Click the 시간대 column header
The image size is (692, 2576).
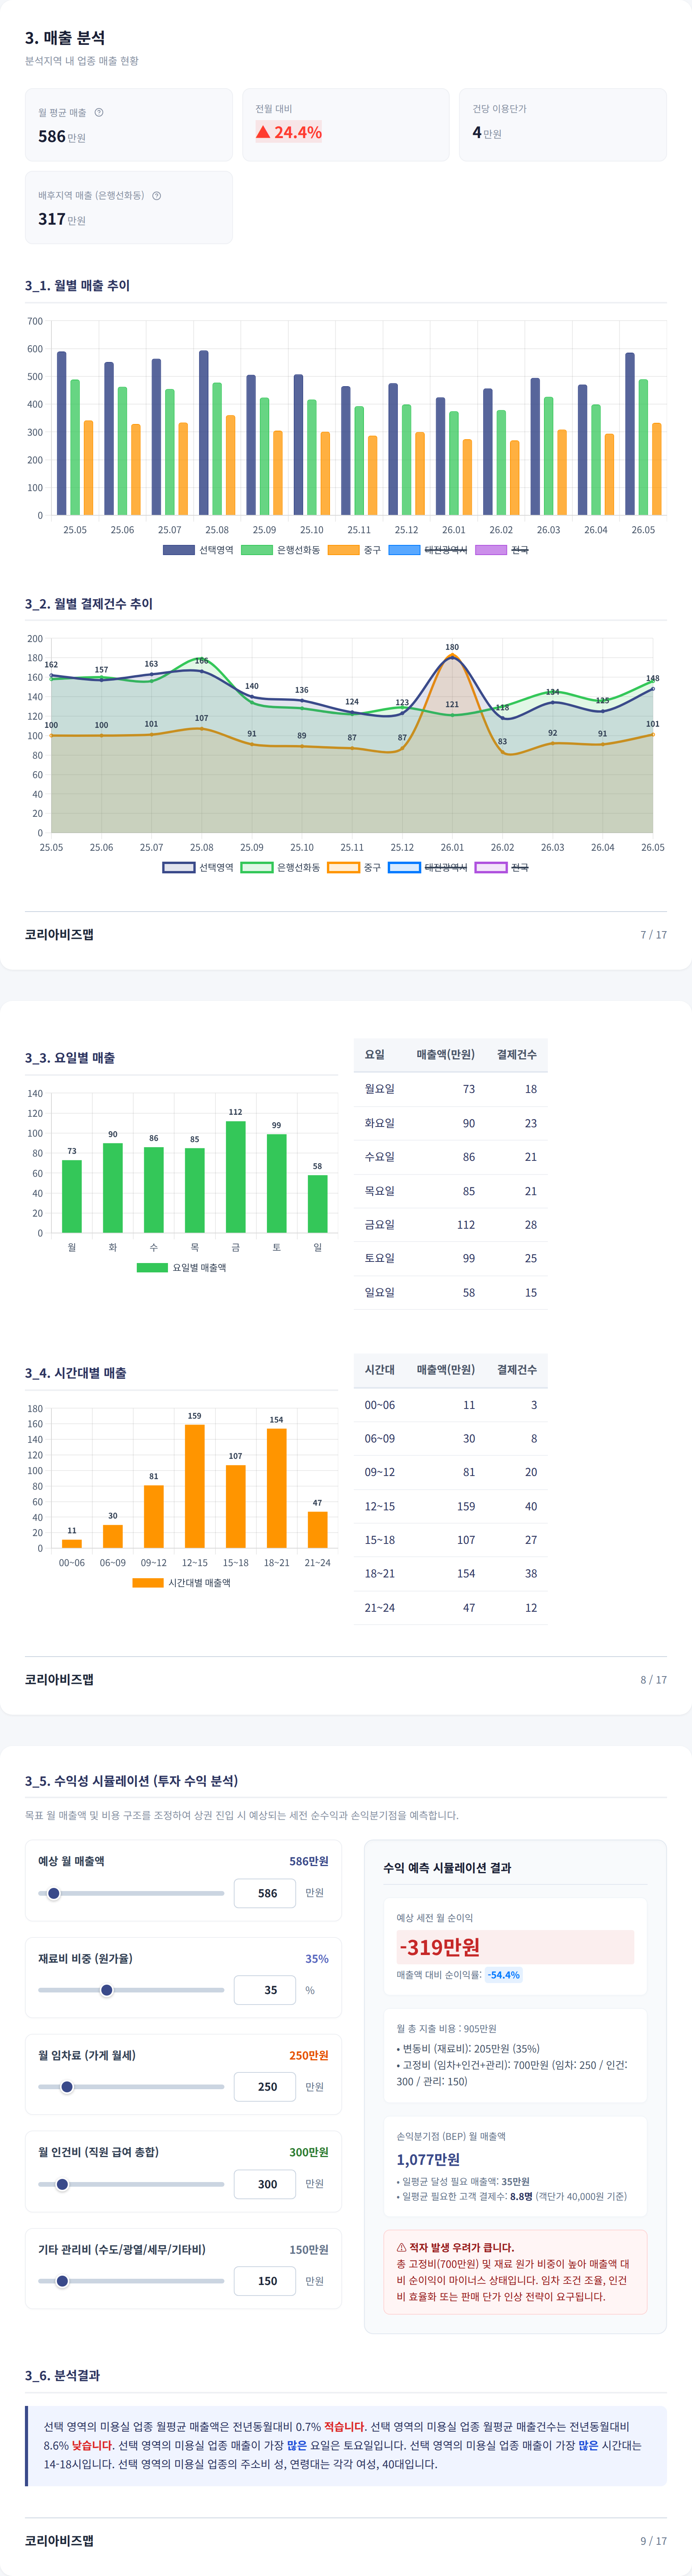(380, 1370)
